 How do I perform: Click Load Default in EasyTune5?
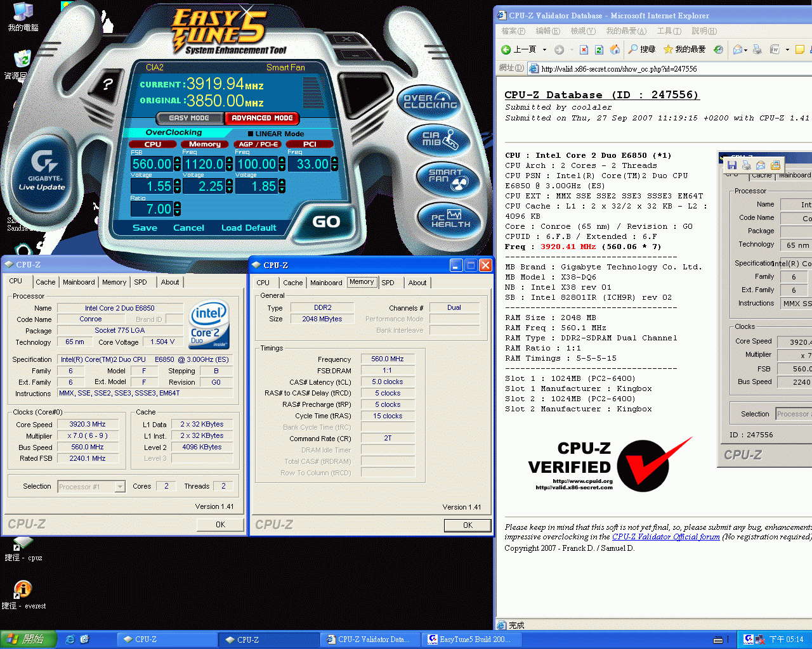tap(249, 228)
